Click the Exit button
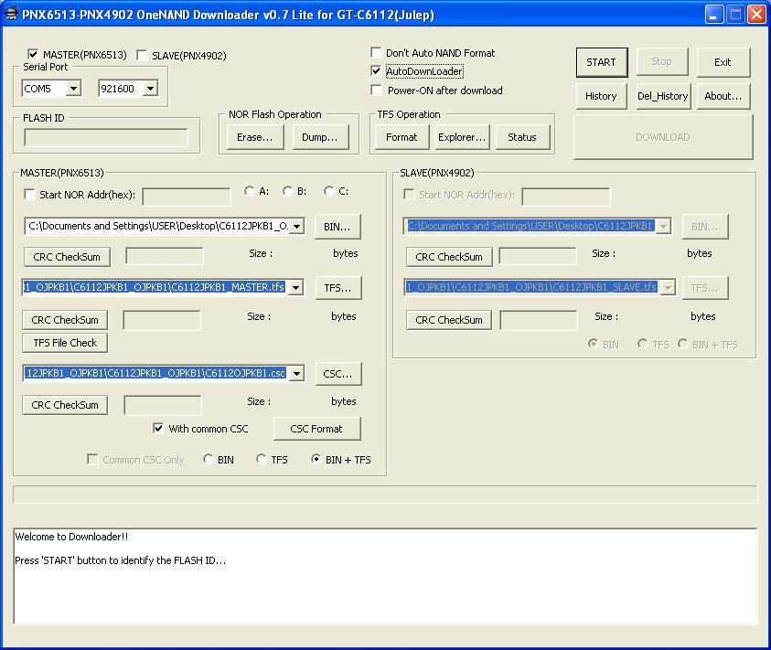 pos(723,62)
